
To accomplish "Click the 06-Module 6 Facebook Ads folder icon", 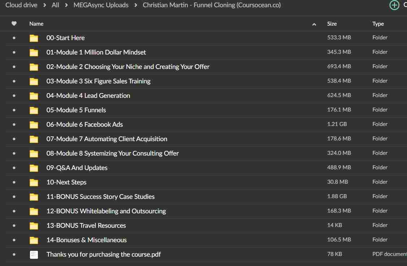I will click(34, 125).
